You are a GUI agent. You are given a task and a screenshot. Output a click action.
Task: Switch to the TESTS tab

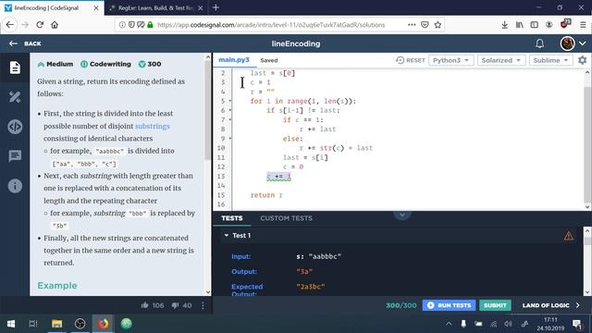[x=232, y=218]
